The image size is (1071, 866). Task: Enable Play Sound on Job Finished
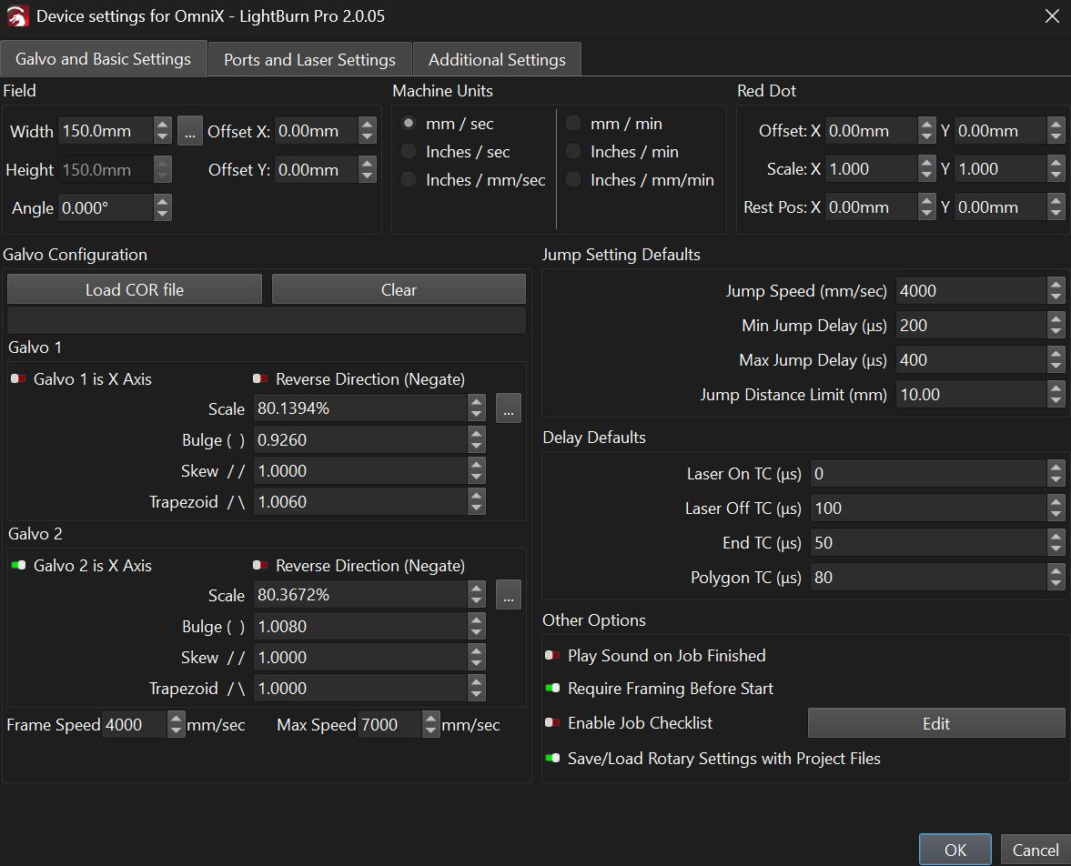(552, 656)
